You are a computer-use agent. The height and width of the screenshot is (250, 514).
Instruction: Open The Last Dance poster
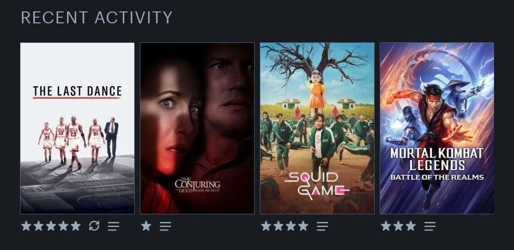[78, 128]
